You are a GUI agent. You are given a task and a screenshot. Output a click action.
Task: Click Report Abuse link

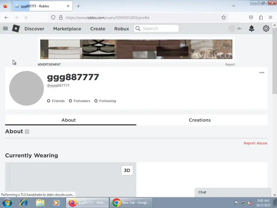pos(255,143)
